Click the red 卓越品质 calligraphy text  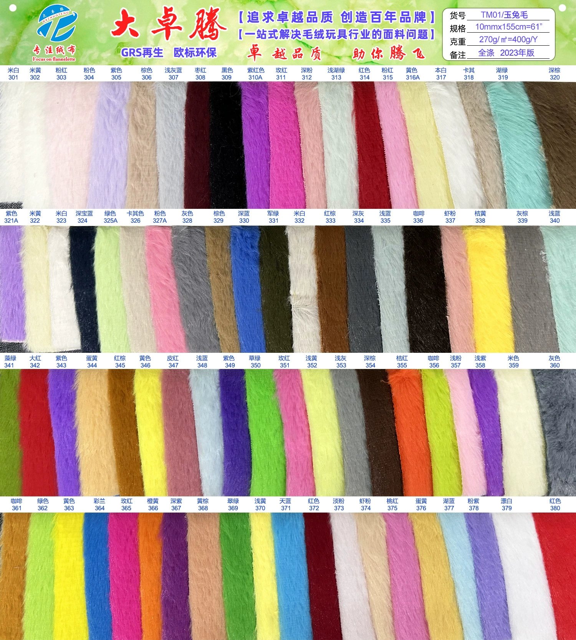pos(284,53)
